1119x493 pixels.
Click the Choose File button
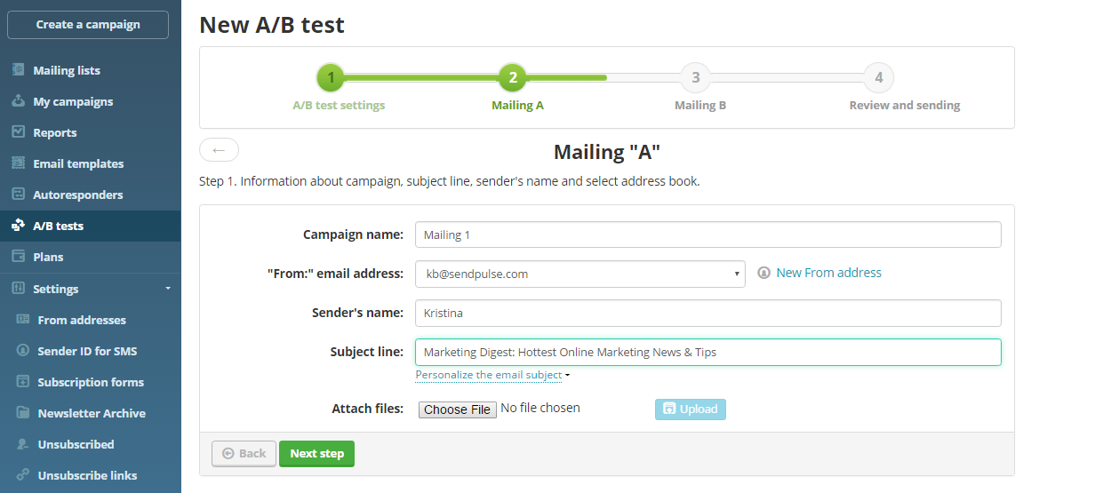[x=457, y=410]
